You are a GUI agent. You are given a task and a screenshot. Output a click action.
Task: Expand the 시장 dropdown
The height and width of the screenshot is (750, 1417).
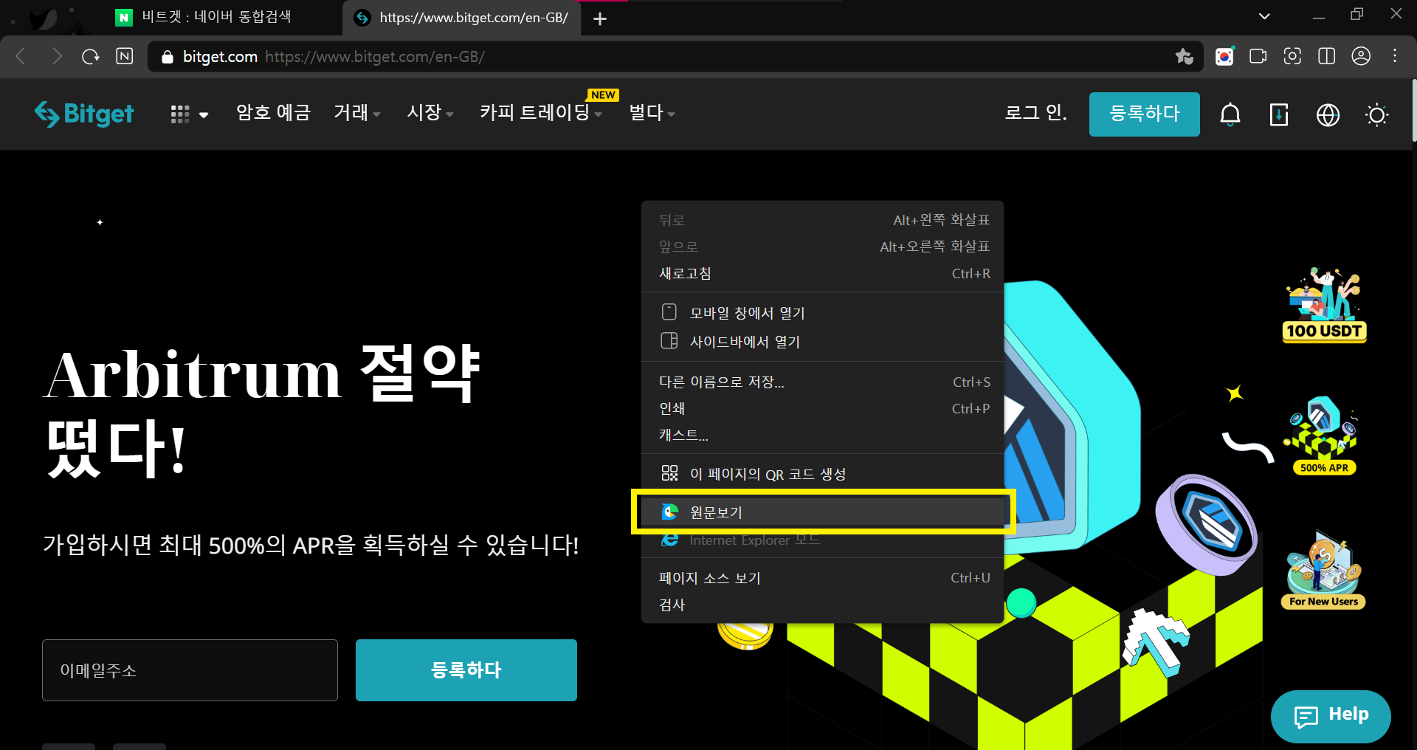pyautogui.click(x=430, y=112)
